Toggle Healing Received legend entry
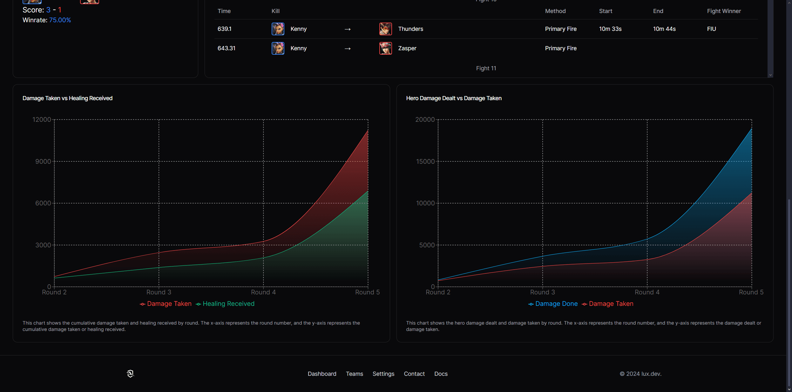792x392 pixels. [225, 304]
